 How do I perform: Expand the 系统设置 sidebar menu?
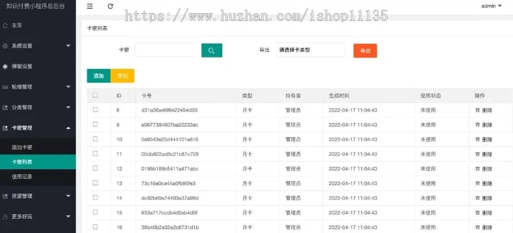[38, 46]
